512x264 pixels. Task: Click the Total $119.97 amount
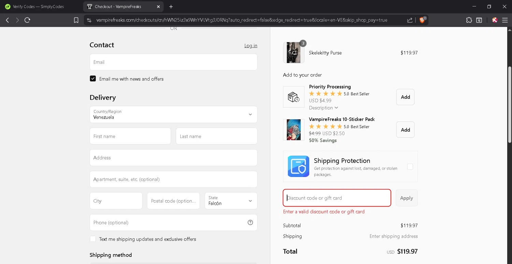pyautogui.click(x=407, y=251)
